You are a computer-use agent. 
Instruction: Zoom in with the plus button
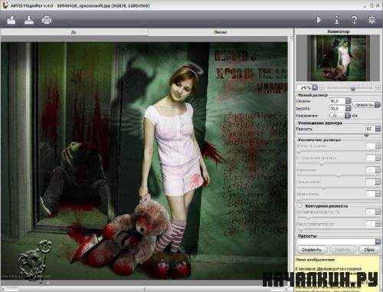tap(378, 87)
